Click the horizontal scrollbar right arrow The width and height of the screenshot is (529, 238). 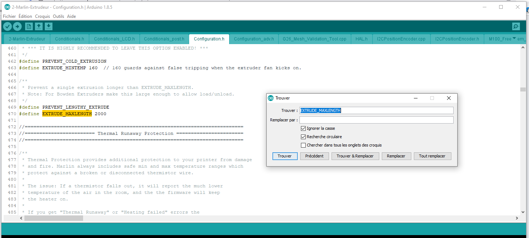click(x=517, y=218)
